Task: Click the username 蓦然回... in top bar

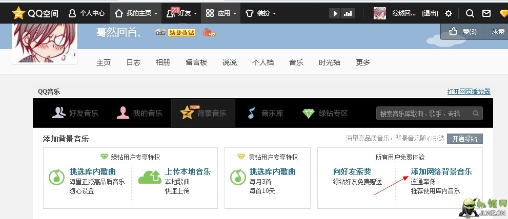Action: coord(403,13)
